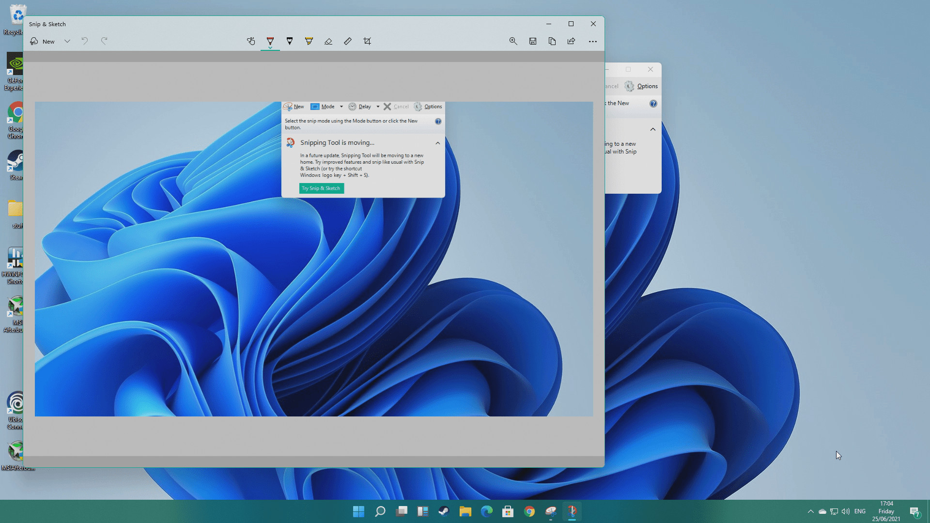Switch to Snipping Tool on taskbar

pos(551,511)
